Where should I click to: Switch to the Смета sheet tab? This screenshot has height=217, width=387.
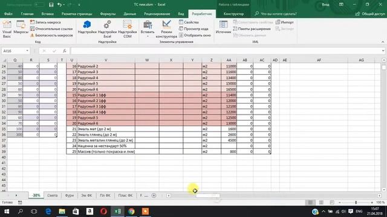[53, 195]
